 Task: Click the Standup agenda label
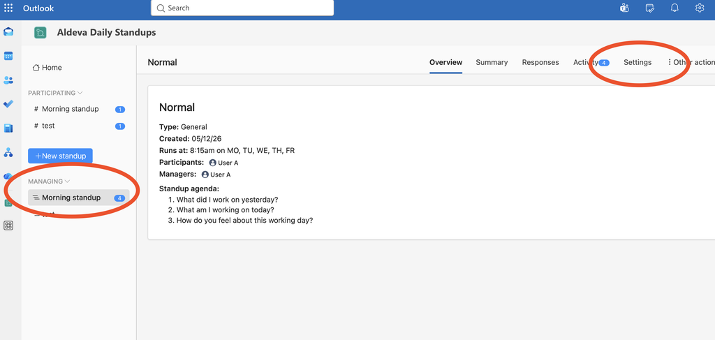(189, 189)
